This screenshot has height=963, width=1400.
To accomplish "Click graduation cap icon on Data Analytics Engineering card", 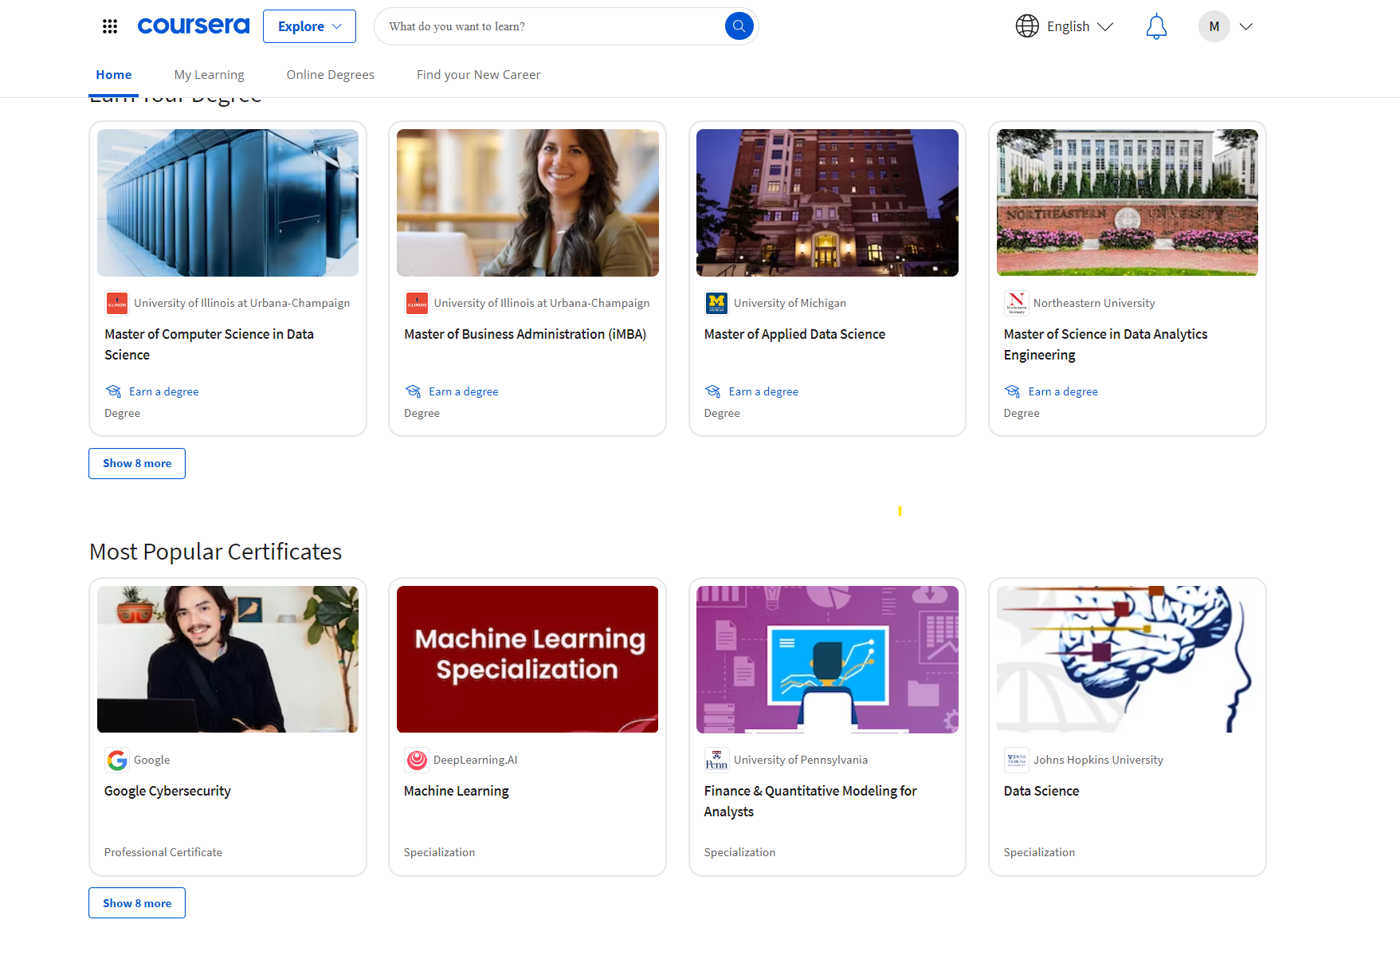I will [1013, 391].
